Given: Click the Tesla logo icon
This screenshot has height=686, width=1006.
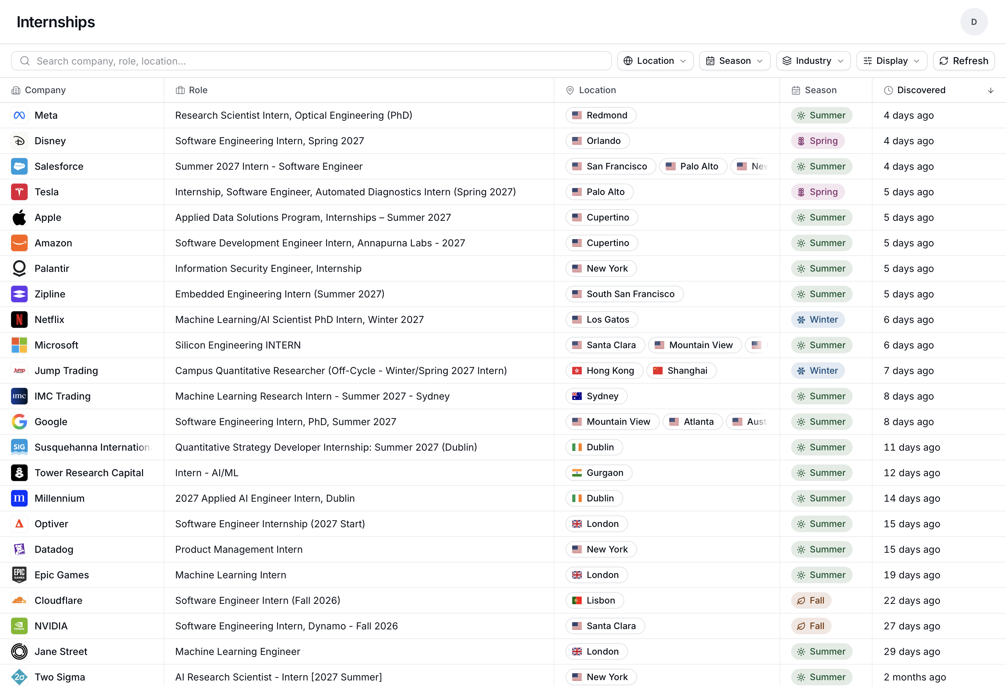Looking at the screenshot, I should click(x=19, y=192).
